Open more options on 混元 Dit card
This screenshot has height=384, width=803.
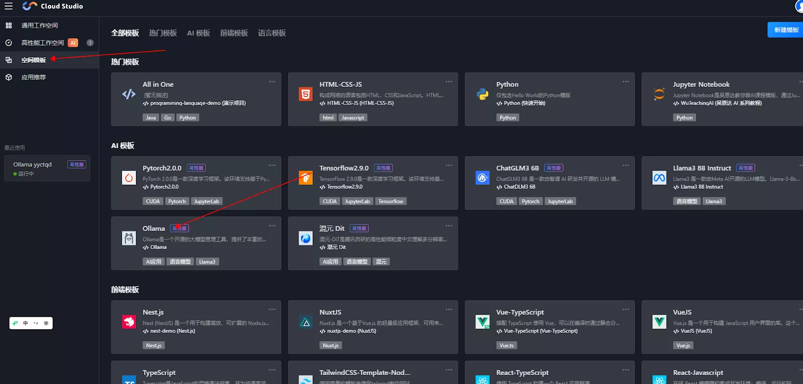coord(449,225)
